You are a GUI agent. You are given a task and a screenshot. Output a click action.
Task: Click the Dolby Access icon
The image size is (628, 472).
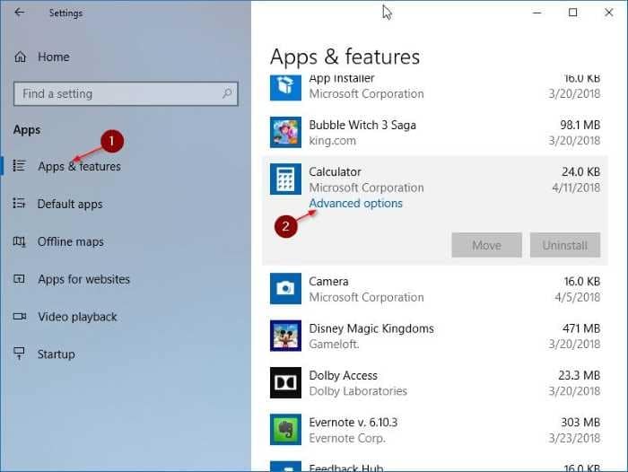pyautogui.click(x=285, y=382)
